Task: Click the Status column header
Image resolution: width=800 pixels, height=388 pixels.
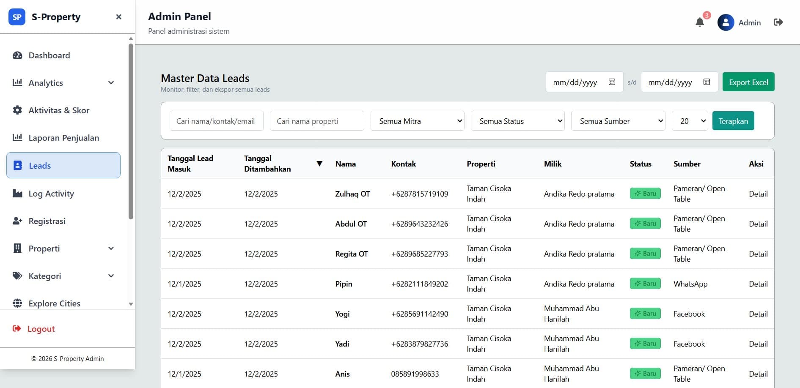Action: click(x=641, y=164)
